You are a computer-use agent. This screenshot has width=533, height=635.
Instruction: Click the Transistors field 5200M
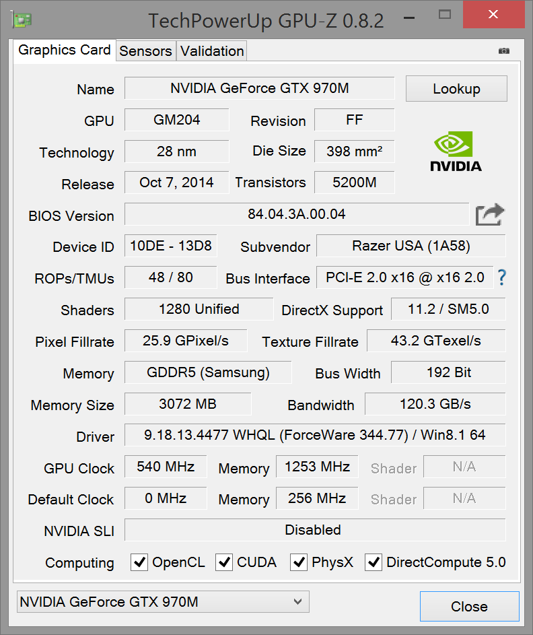coord(355,182)
